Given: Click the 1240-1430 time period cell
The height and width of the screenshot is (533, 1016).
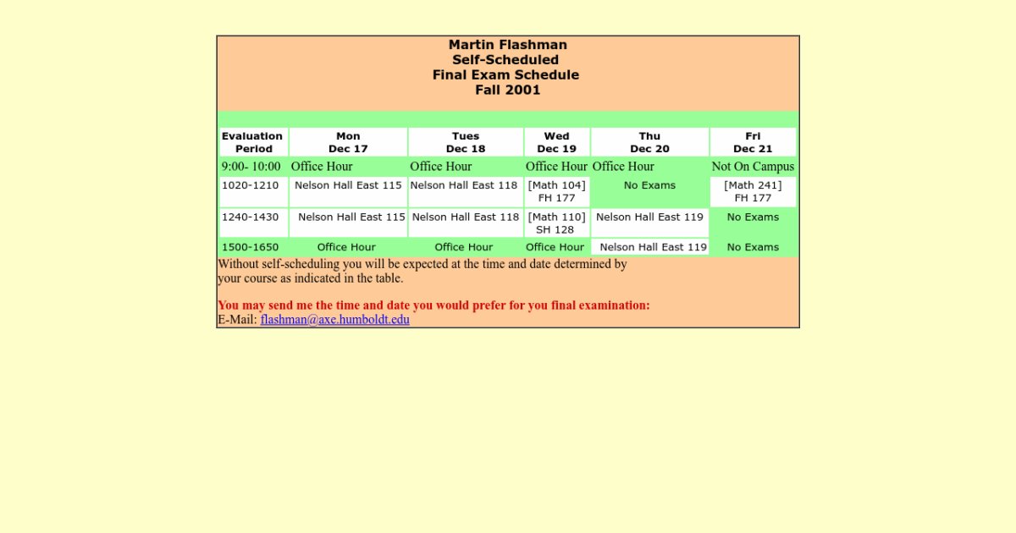Looking at the screenshot, I should 251,217.
